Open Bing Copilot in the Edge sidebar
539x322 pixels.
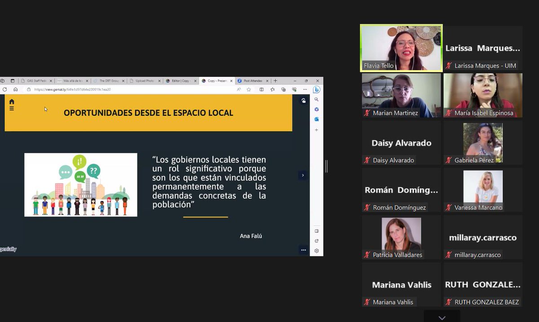[317, 90]
